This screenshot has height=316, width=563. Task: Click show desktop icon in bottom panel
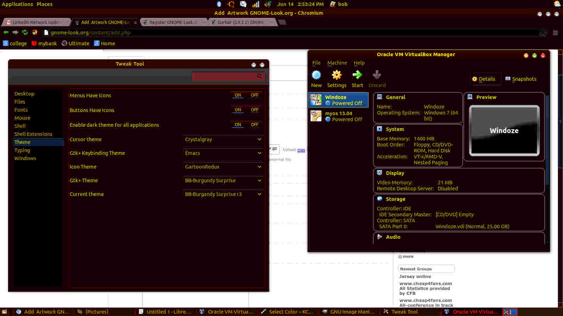5,311
